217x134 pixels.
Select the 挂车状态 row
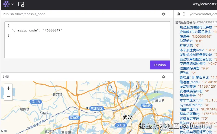coord(190,46)
